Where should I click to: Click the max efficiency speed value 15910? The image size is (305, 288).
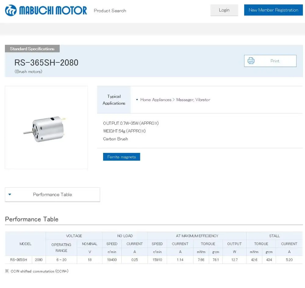(157, 260)
